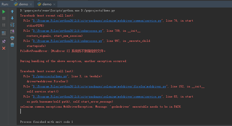Click the Restore Layout icon

coord(4,33)
